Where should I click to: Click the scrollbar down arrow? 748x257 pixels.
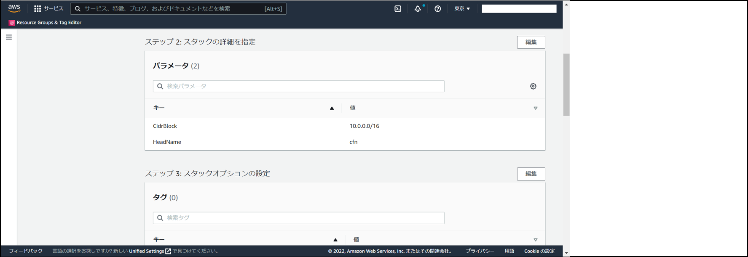coord(566,253)
